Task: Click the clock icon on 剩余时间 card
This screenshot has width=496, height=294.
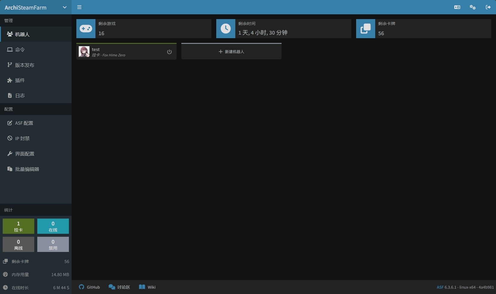Action: coord(226,29)
